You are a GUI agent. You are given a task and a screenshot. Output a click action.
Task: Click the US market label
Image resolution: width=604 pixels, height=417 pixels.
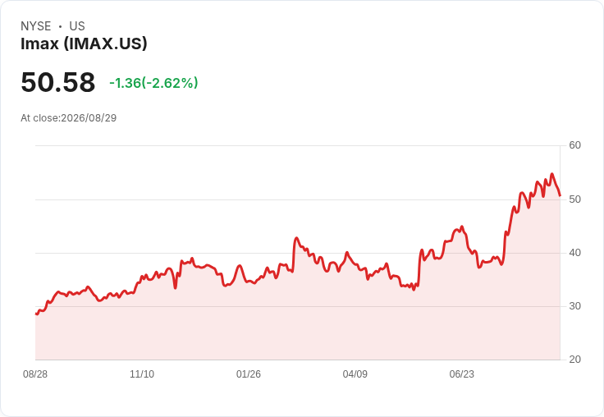click(x=77, y=26)
